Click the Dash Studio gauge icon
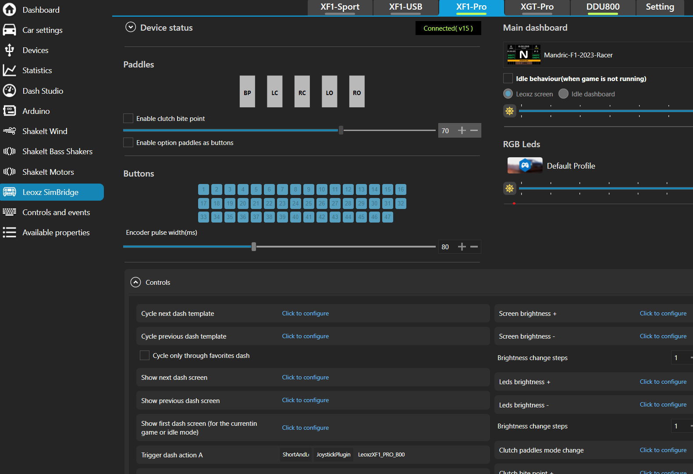 coord(9,90)
